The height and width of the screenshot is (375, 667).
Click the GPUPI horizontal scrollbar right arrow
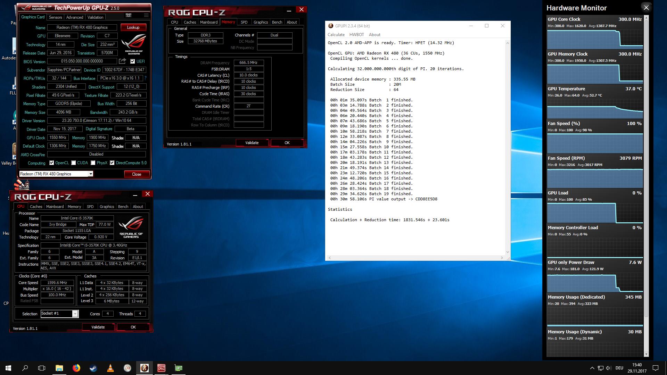tap(502, 258)
